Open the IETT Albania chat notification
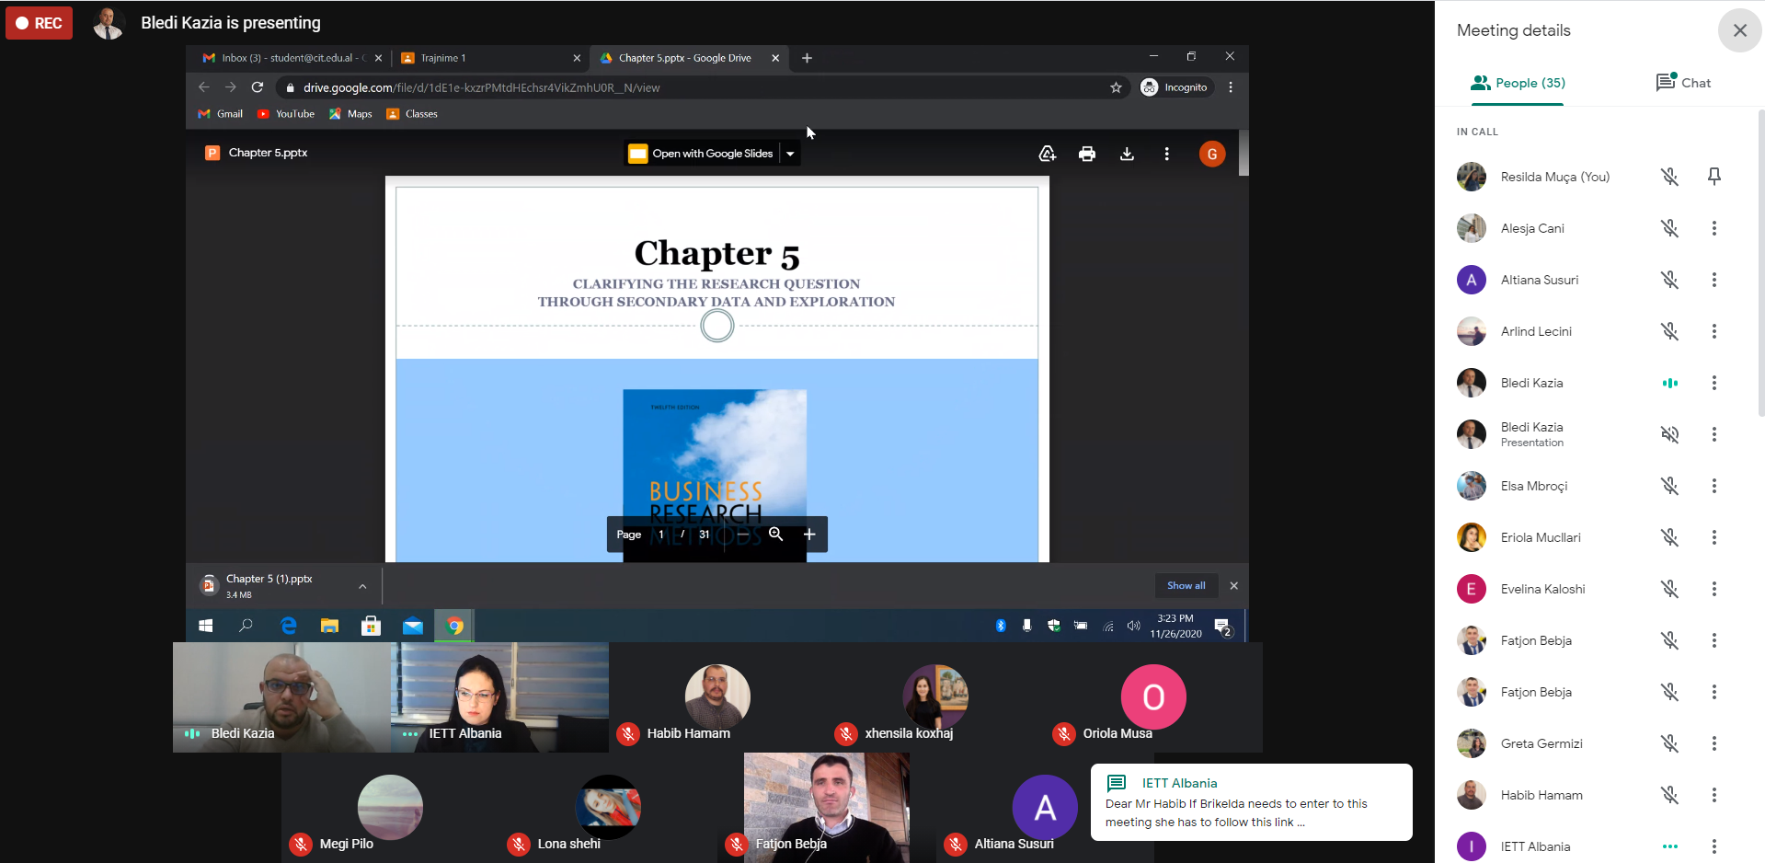1765x863 pixels. coord(1251,802)
